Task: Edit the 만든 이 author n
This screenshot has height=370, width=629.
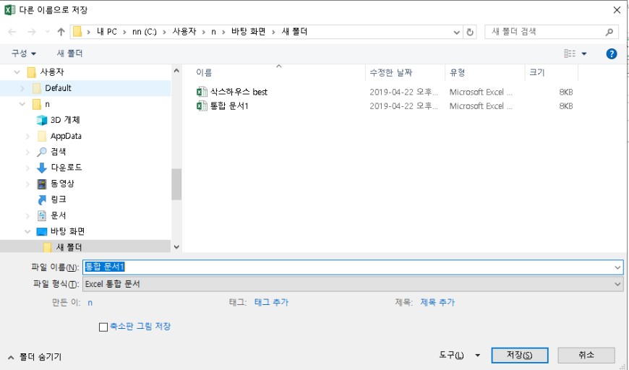Action: [90, 302]
